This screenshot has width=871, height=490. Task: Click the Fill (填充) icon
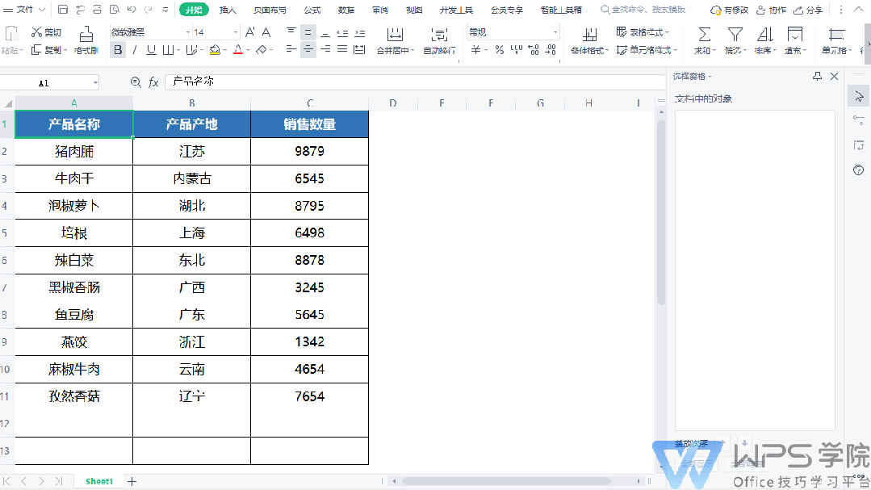(x=795, y=35)
